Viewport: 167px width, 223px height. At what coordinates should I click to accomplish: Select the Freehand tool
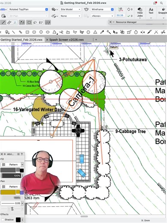click(x=61, y=32)
